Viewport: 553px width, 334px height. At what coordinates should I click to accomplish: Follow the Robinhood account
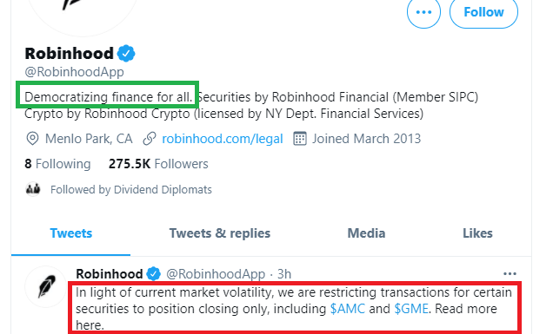483,11
